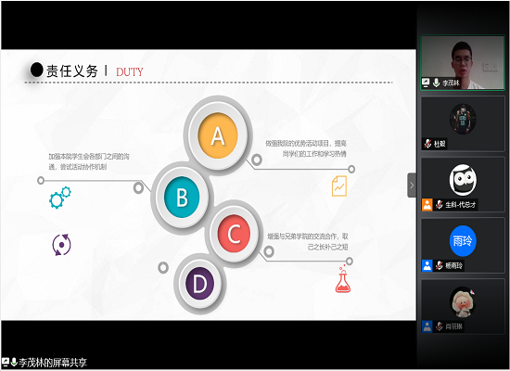Click the red flask icon on the slide

coord(343,279)
